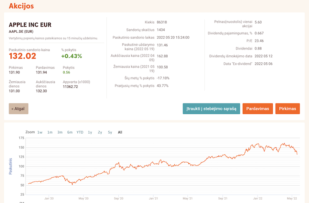This screenshot has width=309, height=203.
Task: Switch chart zoom to 3m
Action: [x=60, y=132]
